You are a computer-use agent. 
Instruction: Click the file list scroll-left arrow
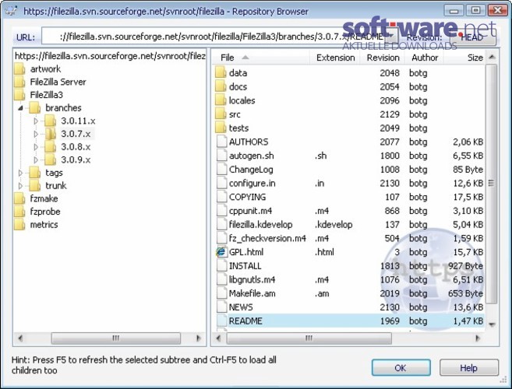click(219, 338)
